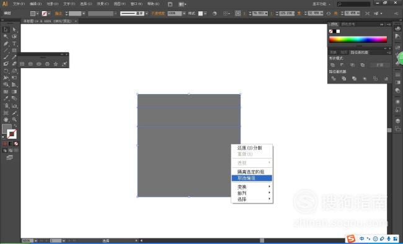Choose Polygon in floating shape panel
This screenshot has height=244, width=403.
47,64
